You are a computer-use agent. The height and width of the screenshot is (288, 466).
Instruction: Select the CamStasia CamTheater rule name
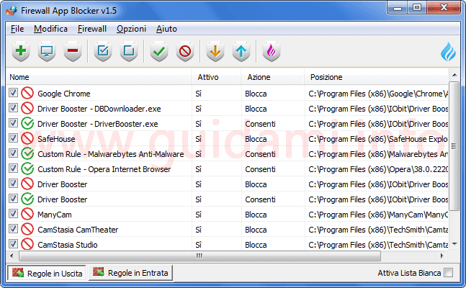coord(78,230)
